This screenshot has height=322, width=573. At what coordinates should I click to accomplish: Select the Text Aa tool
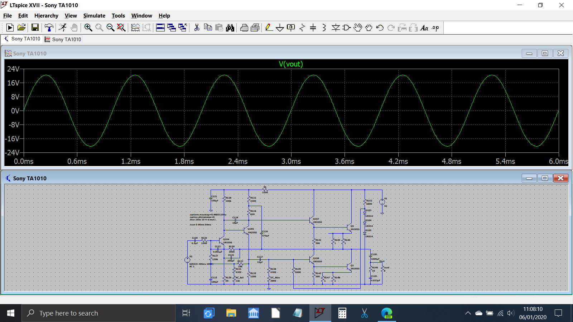tap(424, 28)
